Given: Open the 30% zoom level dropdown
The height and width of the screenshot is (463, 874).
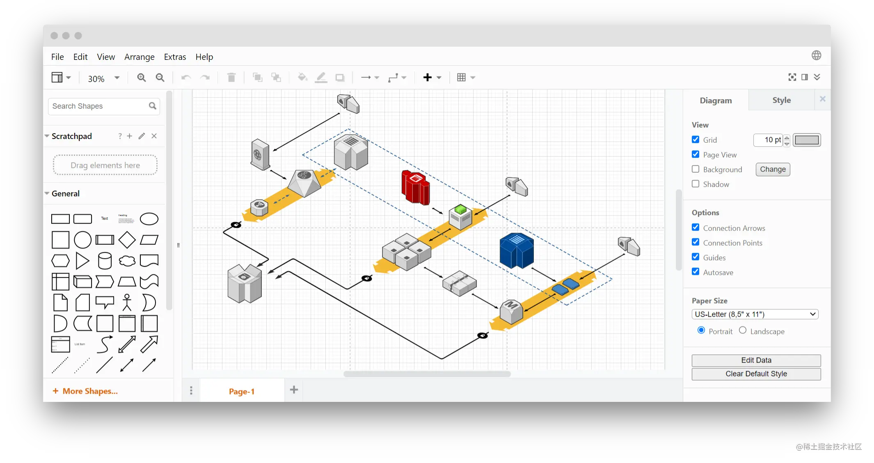Looking at the screenshot, I should click(x=103, y=78).
